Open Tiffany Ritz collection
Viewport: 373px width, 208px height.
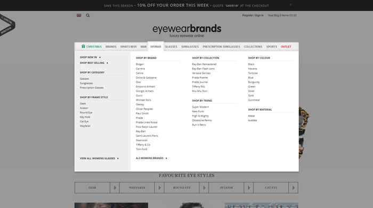pos(198,87)
